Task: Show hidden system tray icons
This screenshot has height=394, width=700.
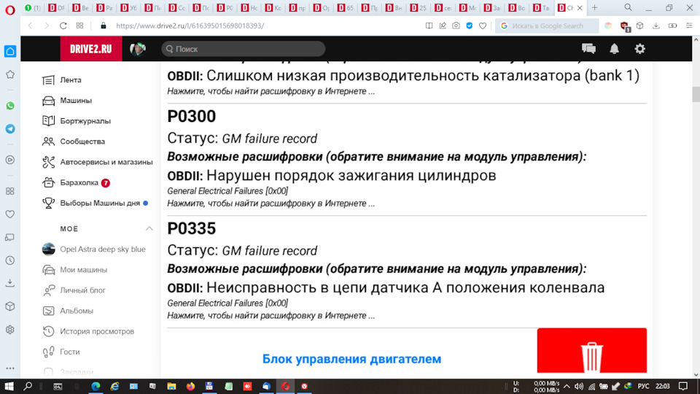Action: click(566, 386)
